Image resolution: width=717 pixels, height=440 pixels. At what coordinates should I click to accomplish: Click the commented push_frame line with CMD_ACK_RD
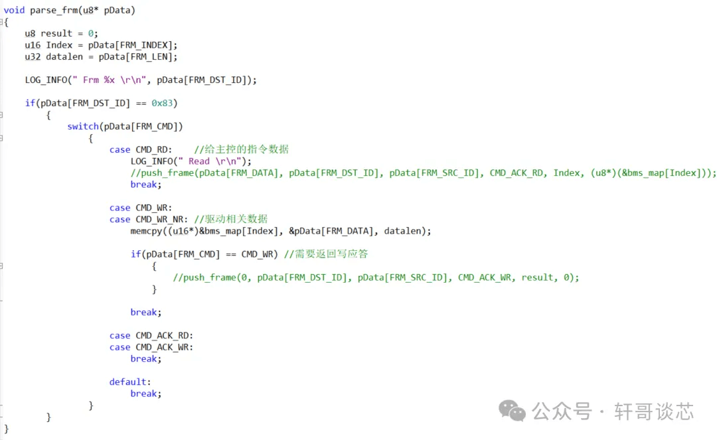[x=424, y=173]
